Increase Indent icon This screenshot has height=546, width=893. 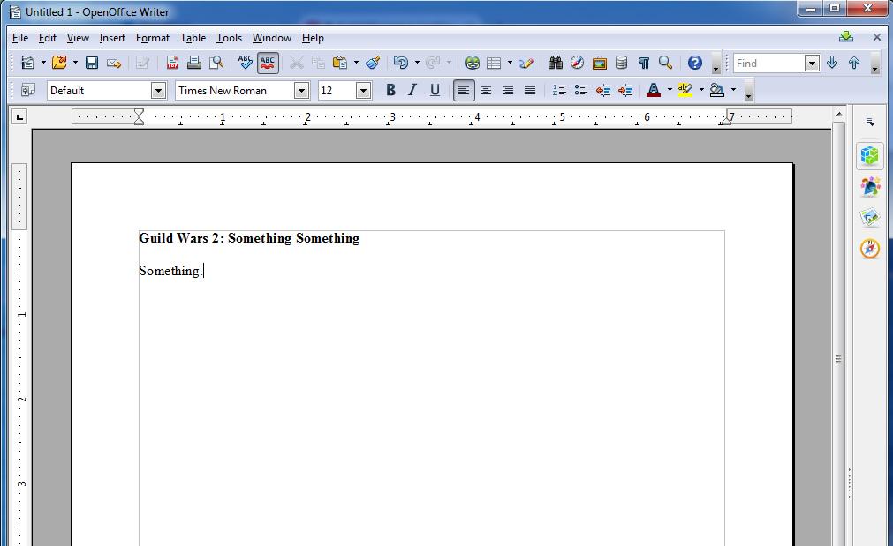coord(624,90)
